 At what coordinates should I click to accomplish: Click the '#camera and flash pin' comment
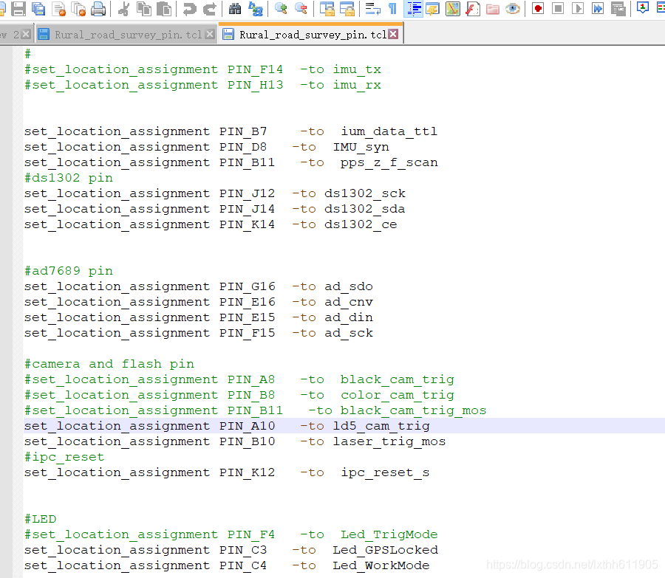click(109, 364)
